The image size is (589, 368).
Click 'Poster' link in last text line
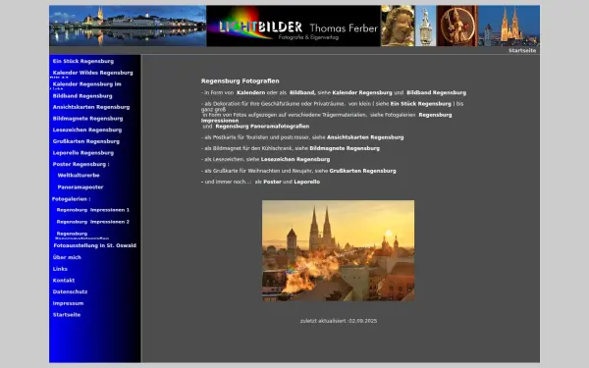click(272, 182)
